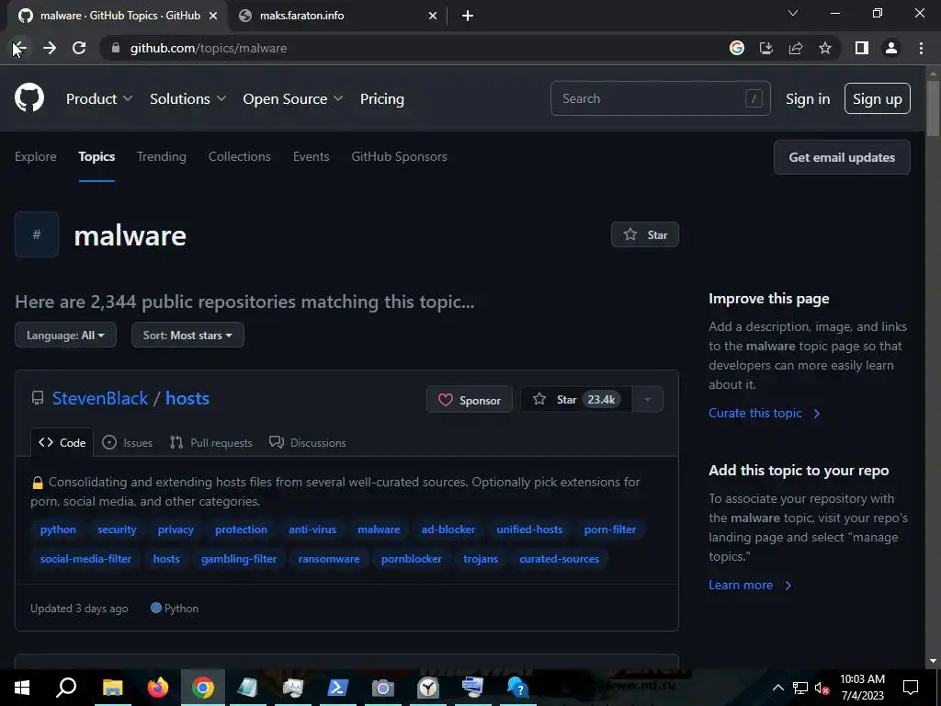Image resolution: width=941 pixels, height=706 pixels.
Task: Switch to the Explore tab
Action: [x=36, y=156]
